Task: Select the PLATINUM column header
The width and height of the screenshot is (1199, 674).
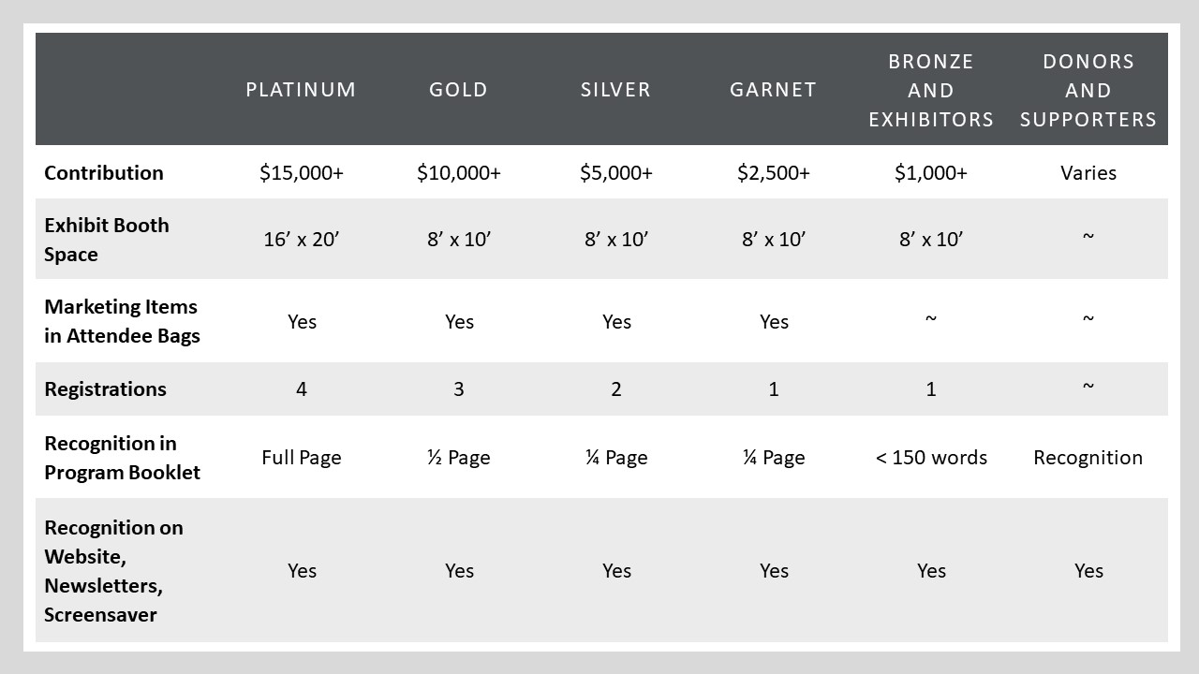Action: pyautogui.click(x=301, y=90)
